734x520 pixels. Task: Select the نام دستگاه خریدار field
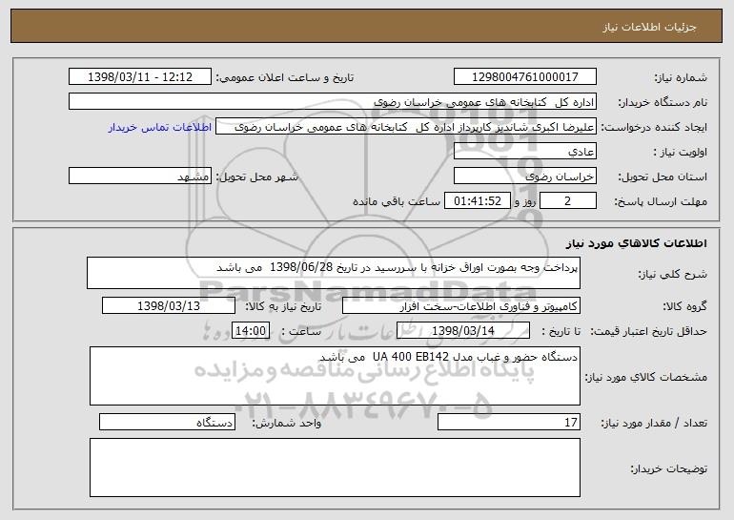333,102
